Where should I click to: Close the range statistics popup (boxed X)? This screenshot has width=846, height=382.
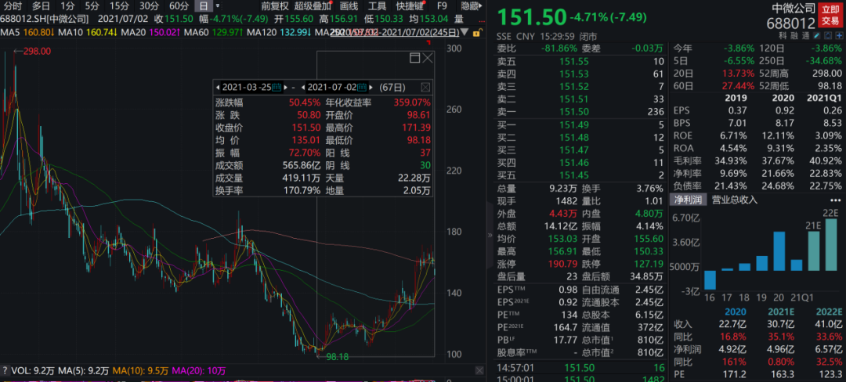coord(425,88)
